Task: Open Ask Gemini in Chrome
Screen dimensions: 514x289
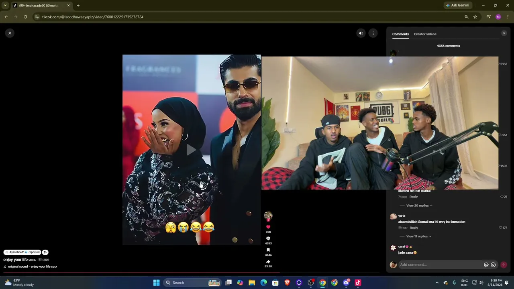Action: tap(457, 5)
